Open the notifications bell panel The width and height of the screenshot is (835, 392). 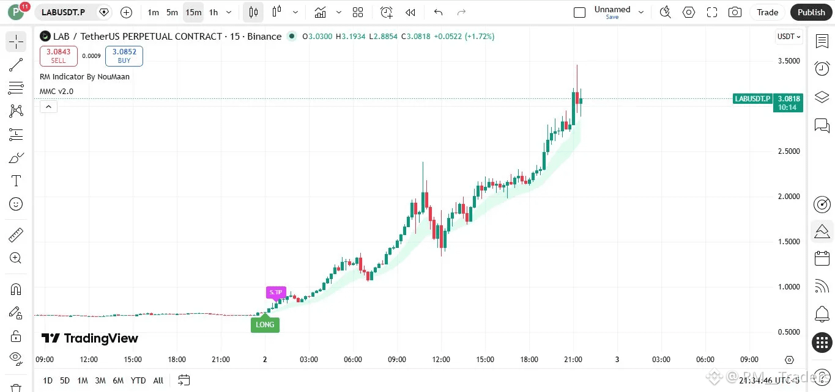pyautogui.click(x=822, y=314)
